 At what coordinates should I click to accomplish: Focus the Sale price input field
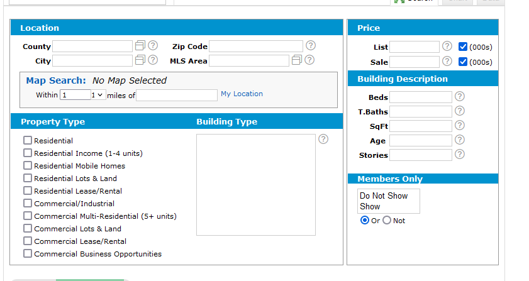click(415, 62)
